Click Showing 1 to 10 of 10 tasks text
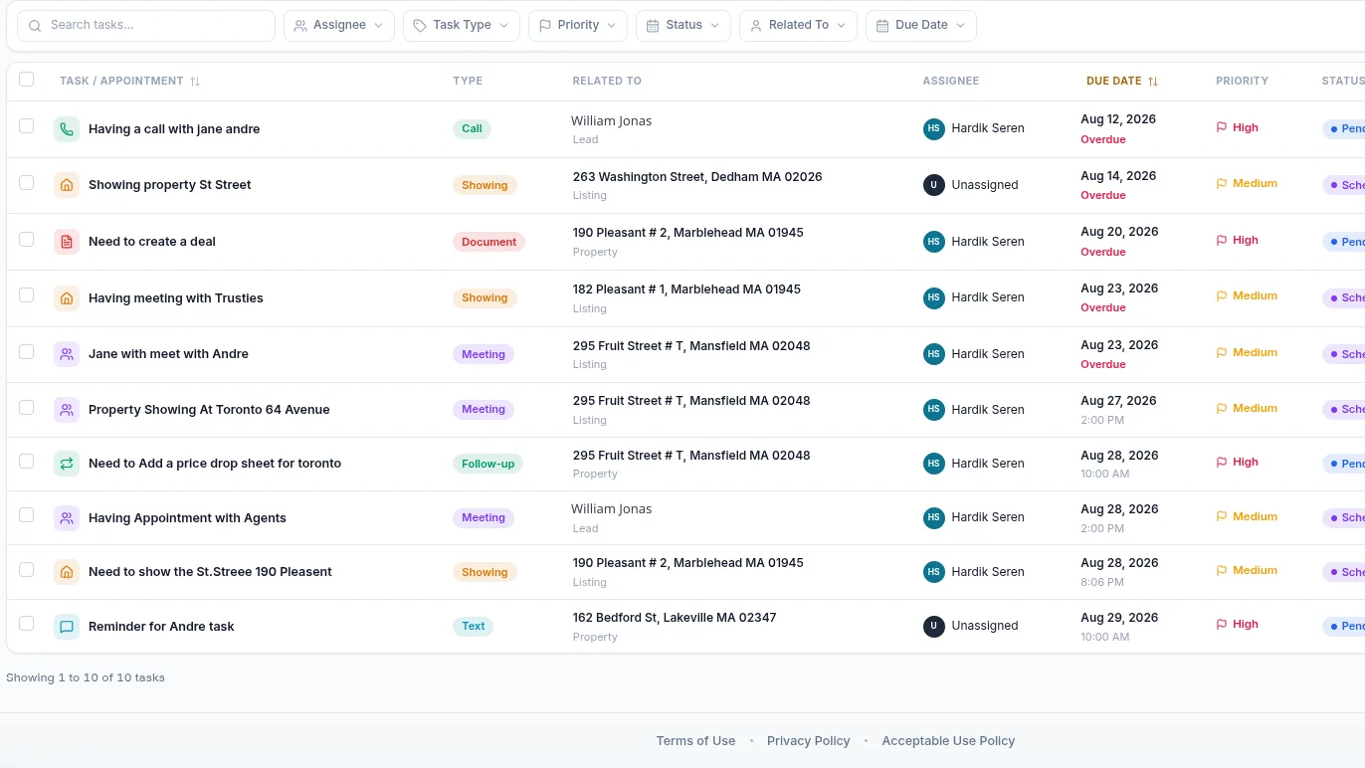Screen dimensions: 1365x768 (x=86, y=677)
